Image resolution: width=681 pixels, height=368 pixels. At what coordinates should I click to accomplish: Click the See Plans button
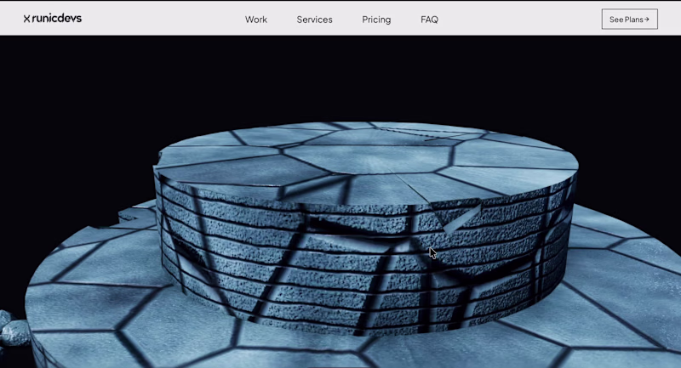tap(629, 19)
